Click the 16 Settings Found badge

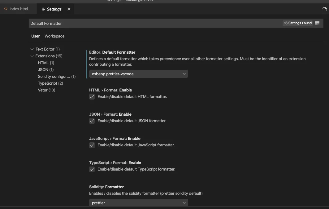pyautogui.click(x=297, y=23)
